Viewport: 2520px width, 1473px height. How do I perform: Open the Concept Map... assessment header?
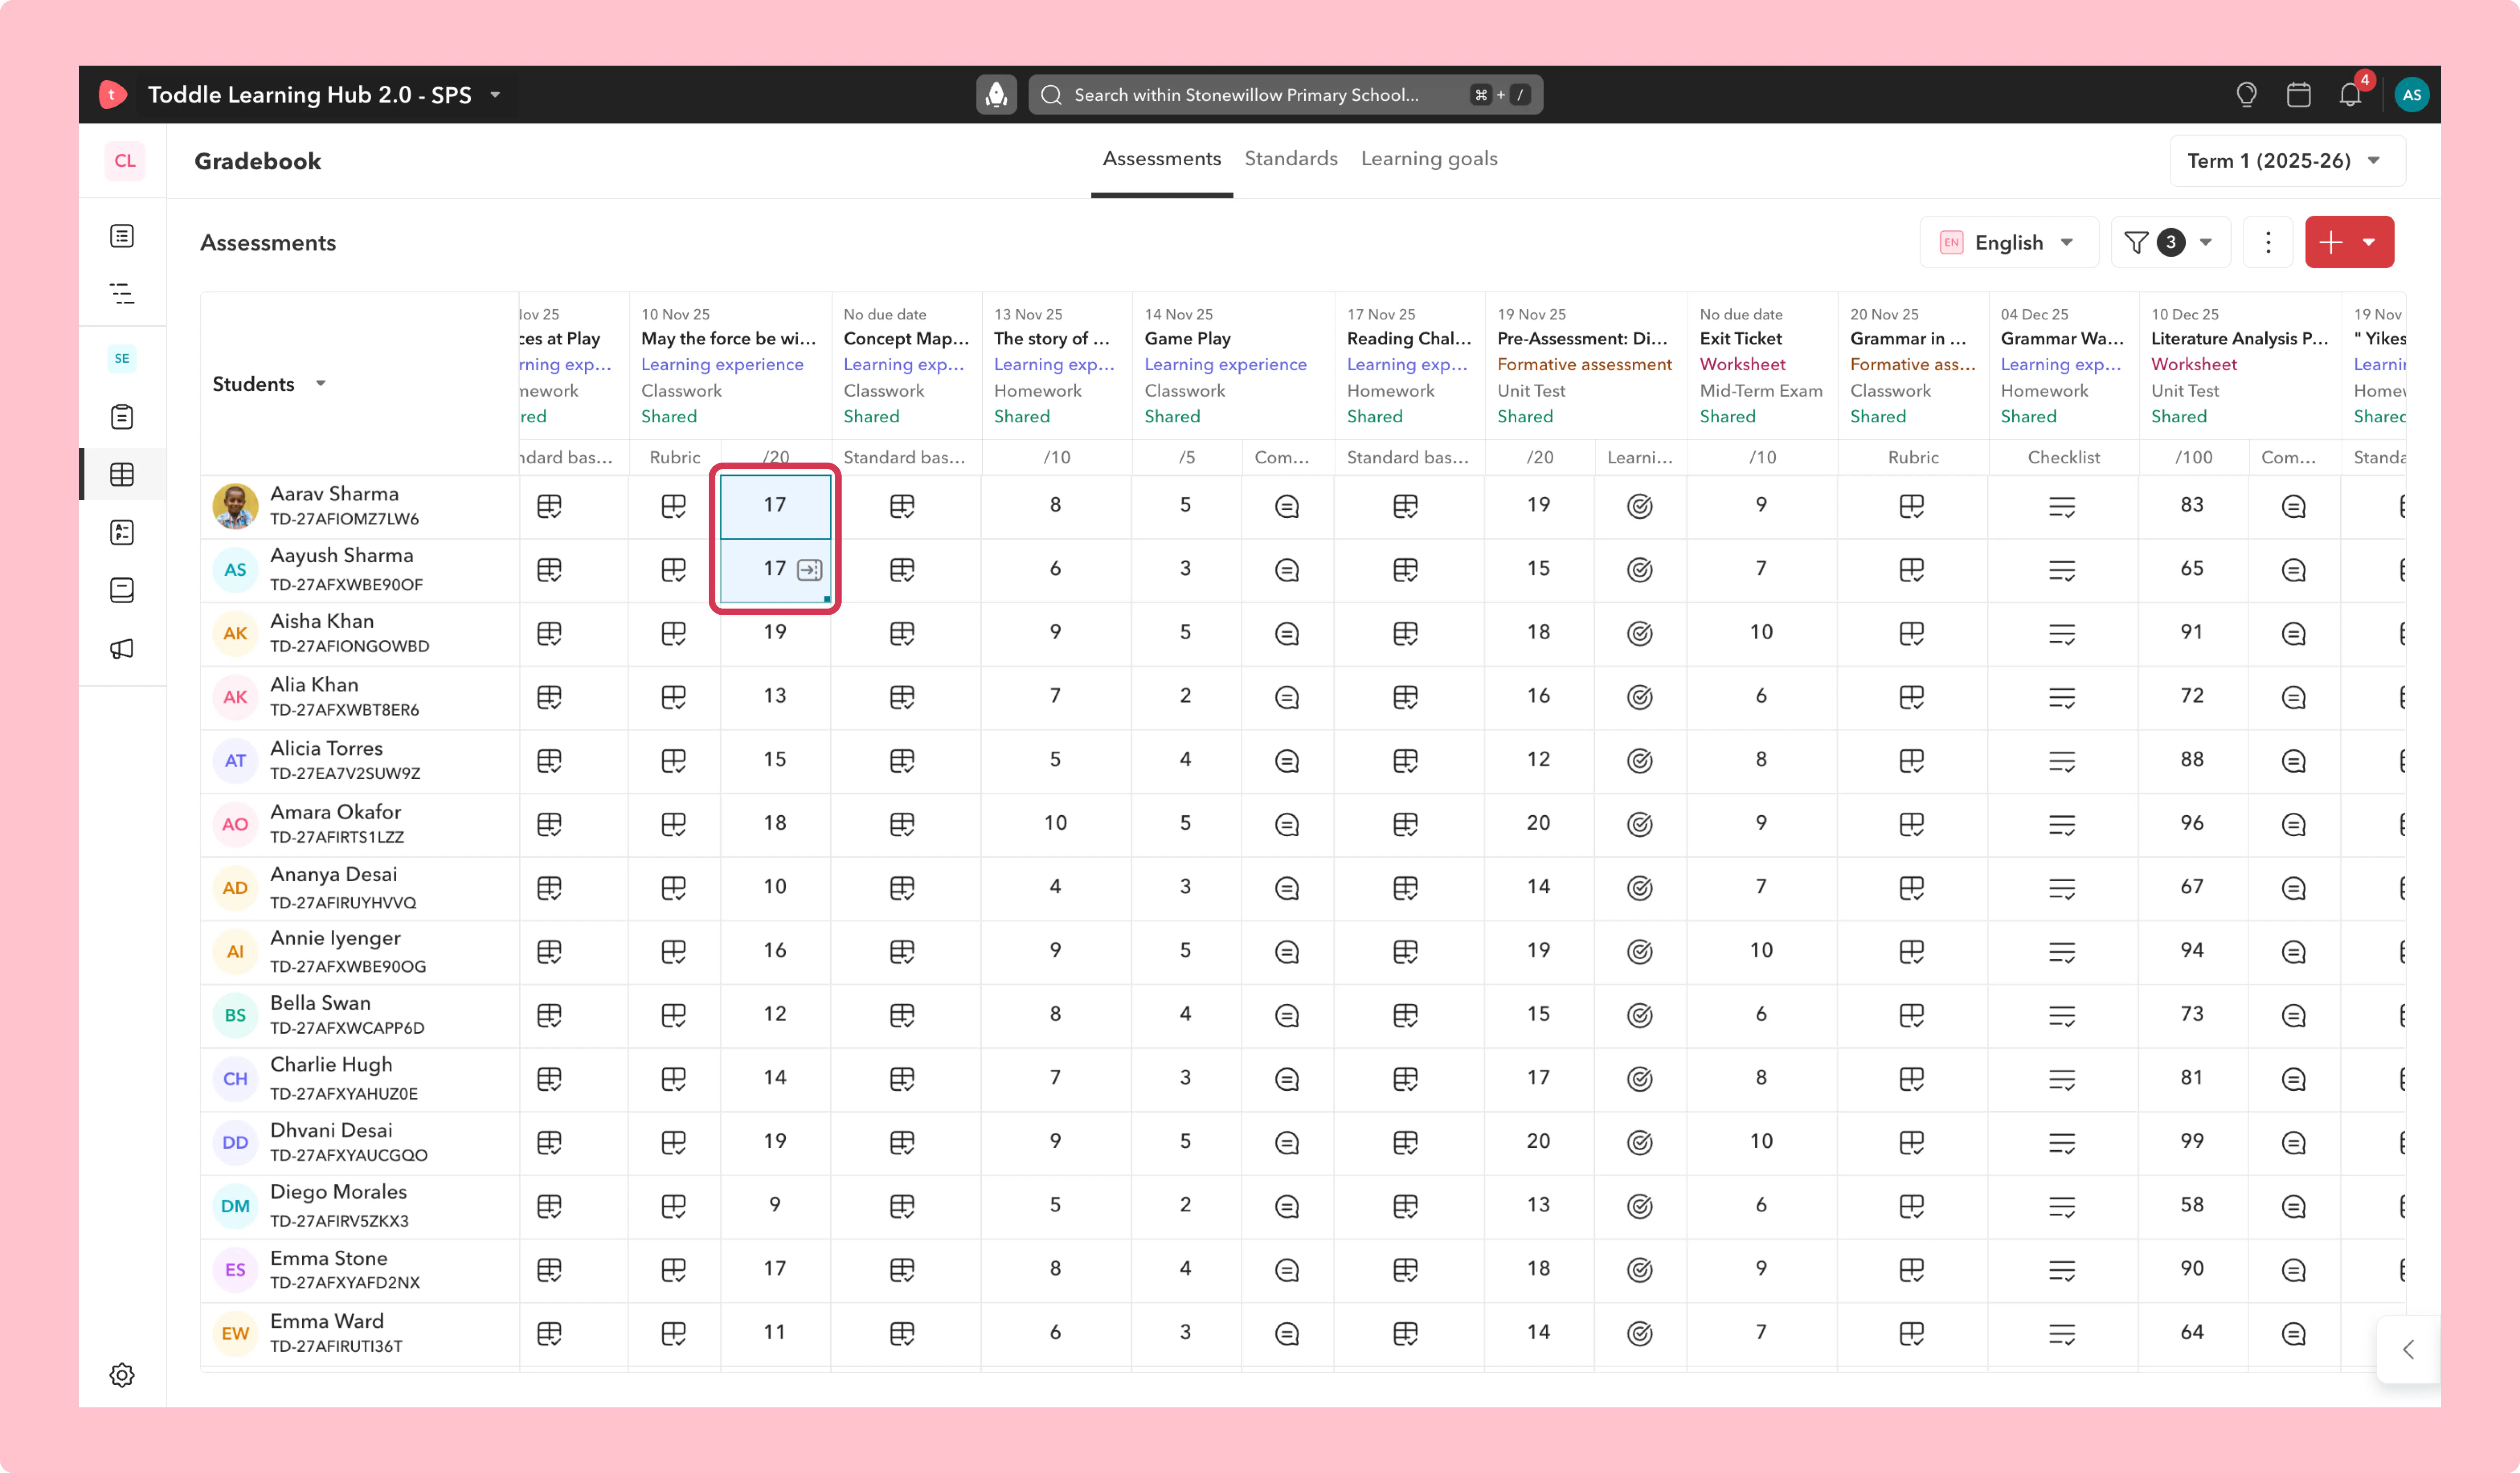(906, 339)
